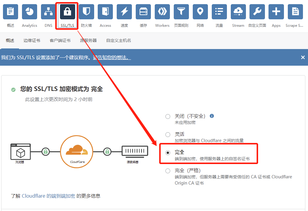Open the 缓存 cache section
Screen dimensions: 308x211
pos(143,12)
